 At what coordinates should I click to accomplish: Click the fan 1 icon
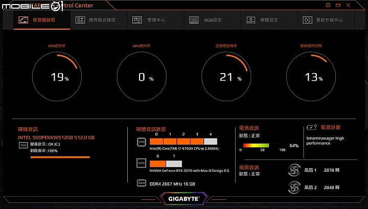(294, 170)
